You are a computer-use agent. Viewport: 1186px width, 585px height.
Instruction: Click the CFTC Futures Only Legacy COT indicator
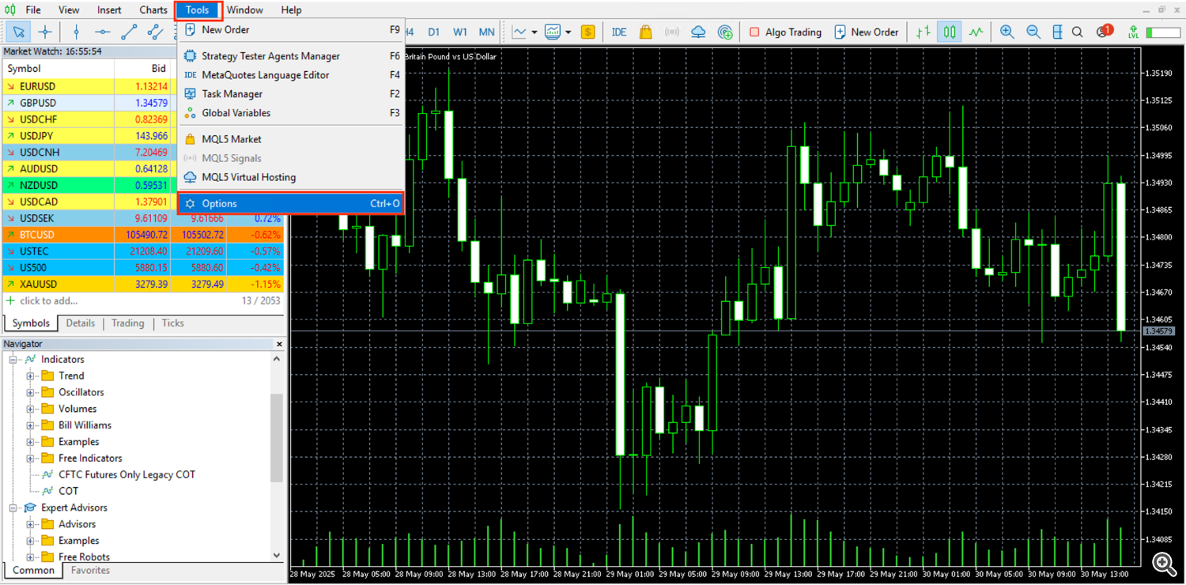pos(127,474)
